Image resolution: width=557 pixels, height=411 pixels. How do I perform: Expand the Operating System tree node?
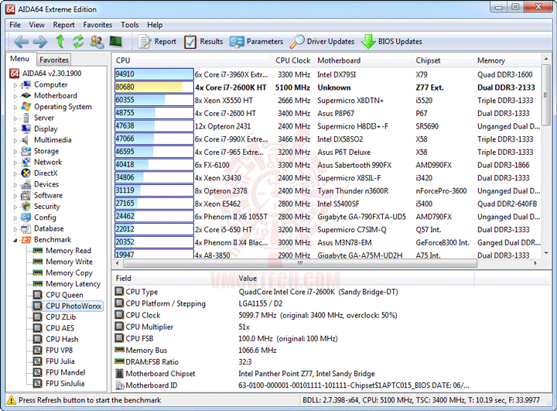click(x=15, y=108)
